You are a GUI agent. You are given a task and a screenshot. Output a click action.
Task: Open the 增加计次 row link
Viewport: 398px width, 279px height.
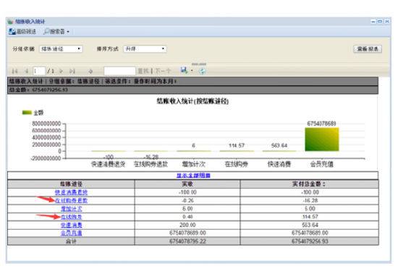click(71, 208)
